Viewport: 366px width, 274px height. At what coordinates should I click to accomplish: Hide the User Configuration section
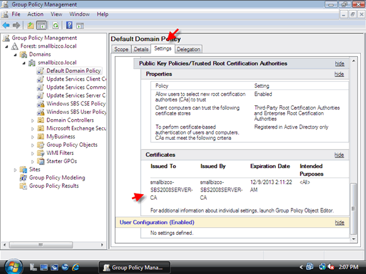pos(339,222)
